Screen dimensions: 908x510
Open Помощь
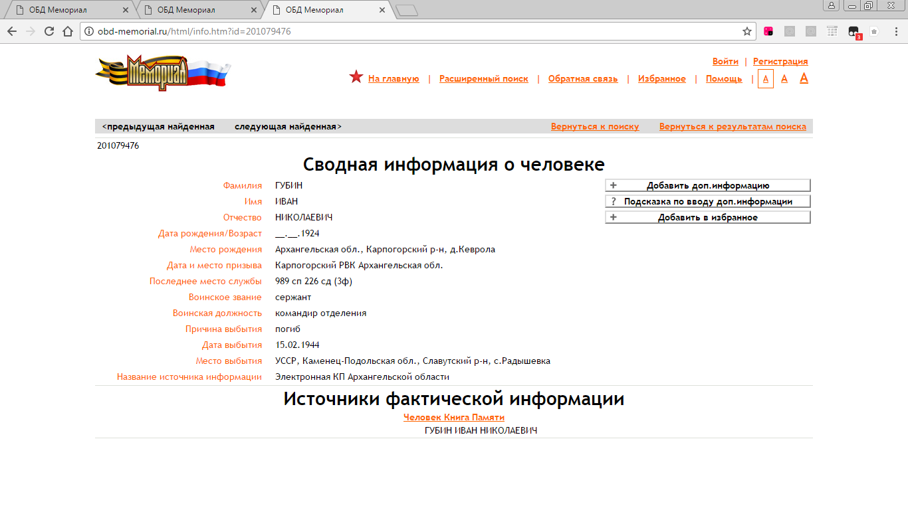724,78
